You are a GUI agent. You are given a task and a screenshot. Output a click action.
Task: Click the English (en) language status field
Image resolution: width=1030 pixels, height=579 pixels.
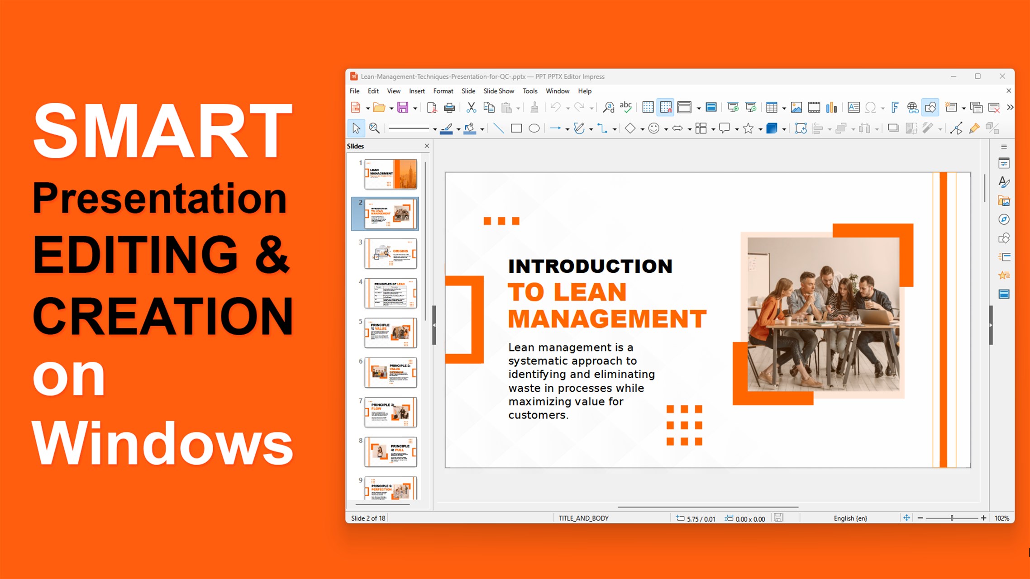click(x=850, y=518)
